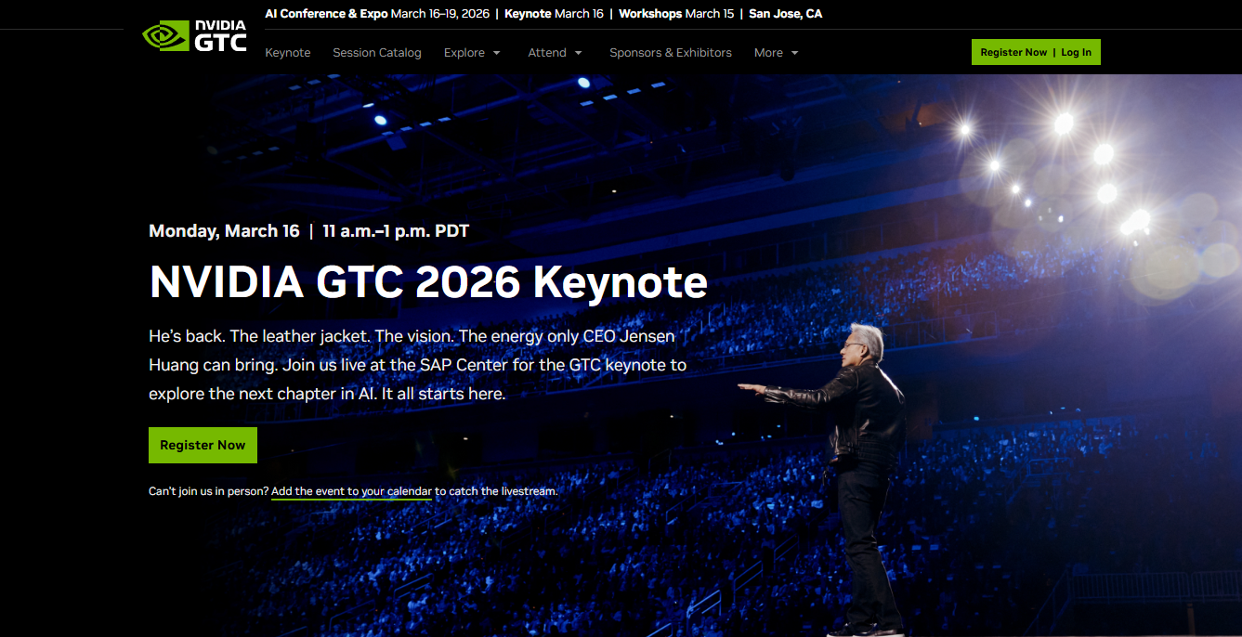Viewport: 1242px width, 637px height.
Task: Click the NVIDIA GTC 2026 Keynote headline
Action: tap(428, 282)
